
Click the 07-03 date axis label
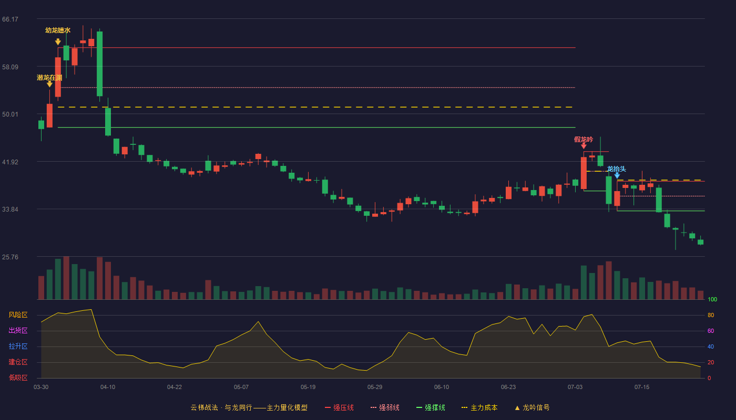(x=575, y=387)
